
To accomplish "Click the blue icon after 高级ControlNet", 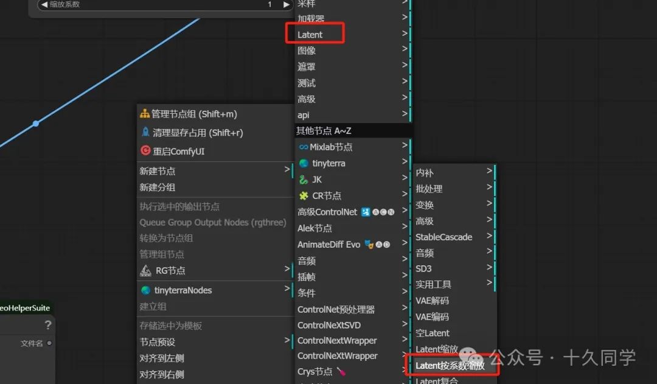I will tap(366, 212).
